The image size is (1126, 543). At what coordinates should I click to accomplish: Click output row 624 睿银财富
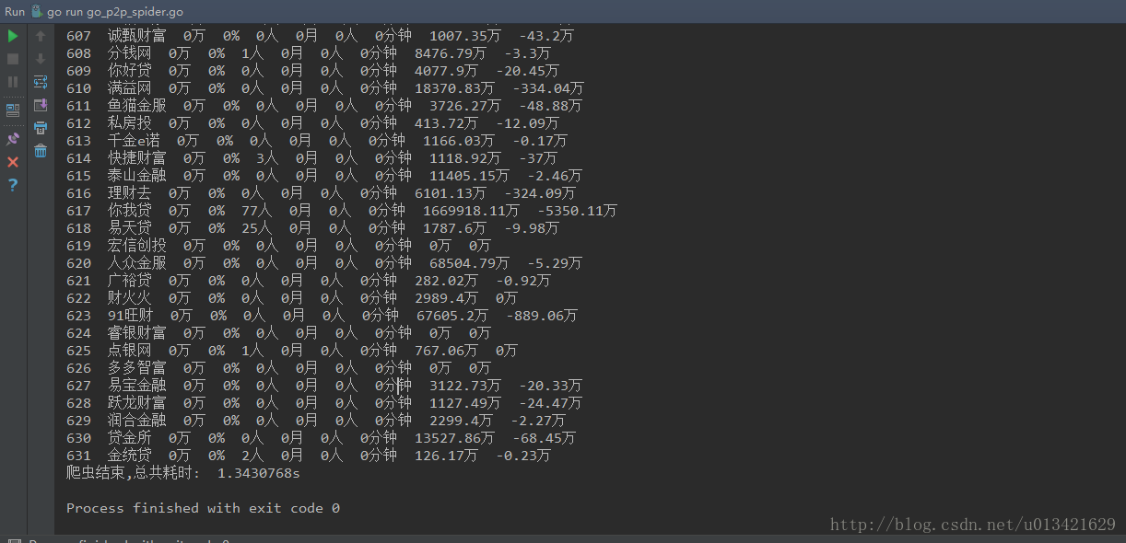[x=279, y=333]
